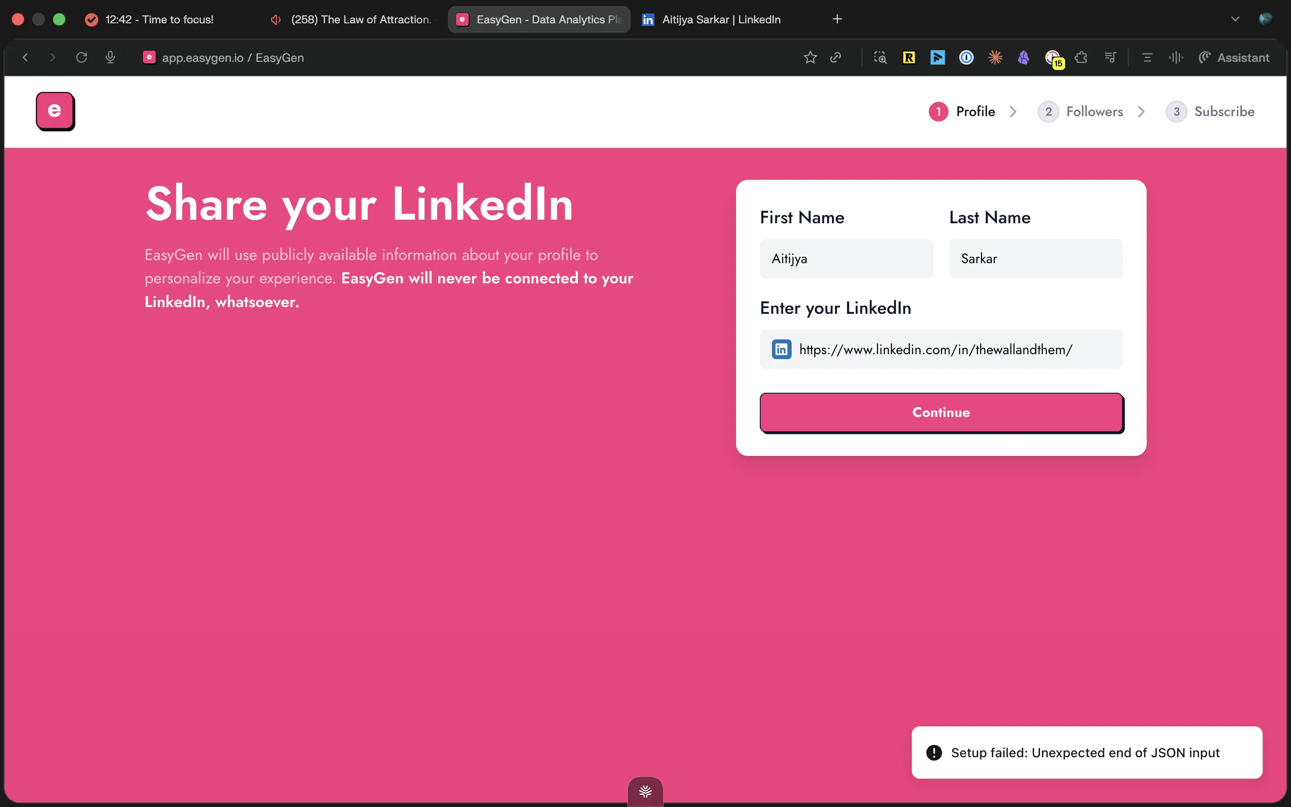Click the chevron after Followers step
Viewport: 1291px width, 807px height.
click(x=1141, y=112)
